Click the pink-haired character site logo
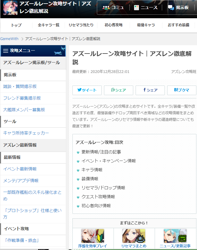This screenshot has height=250, width=197. pos(10,8)
